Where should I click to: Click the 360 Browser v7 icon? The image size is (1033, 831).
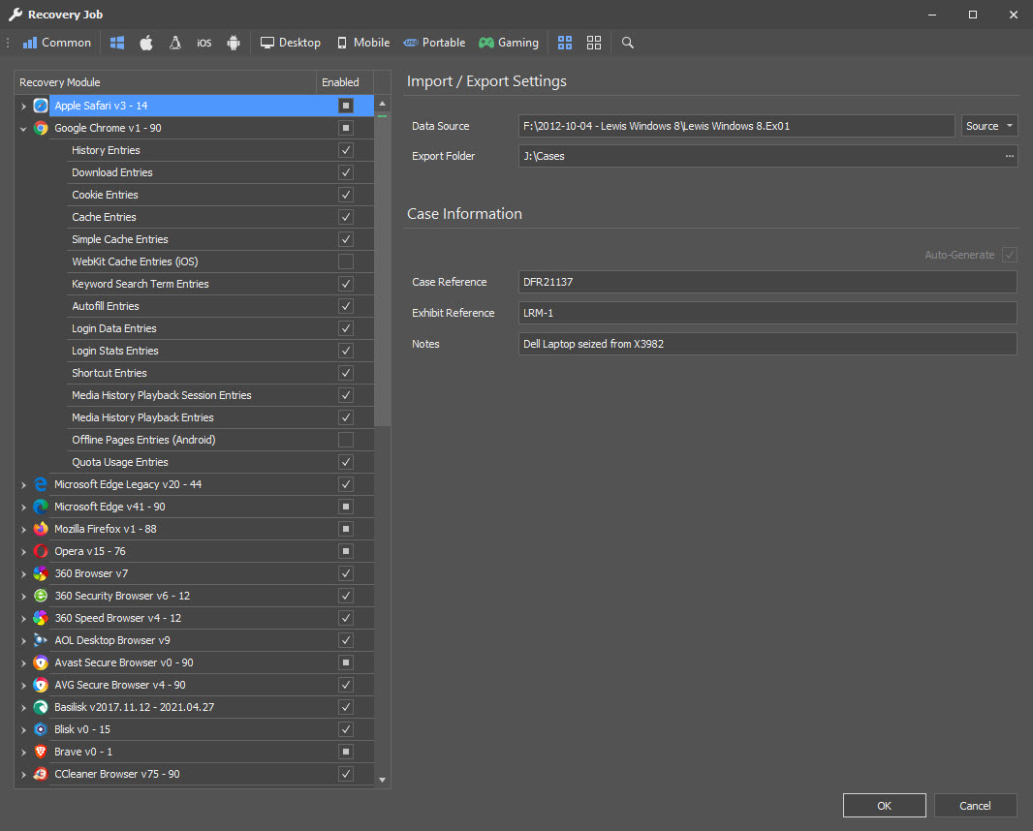pos(41,573)
